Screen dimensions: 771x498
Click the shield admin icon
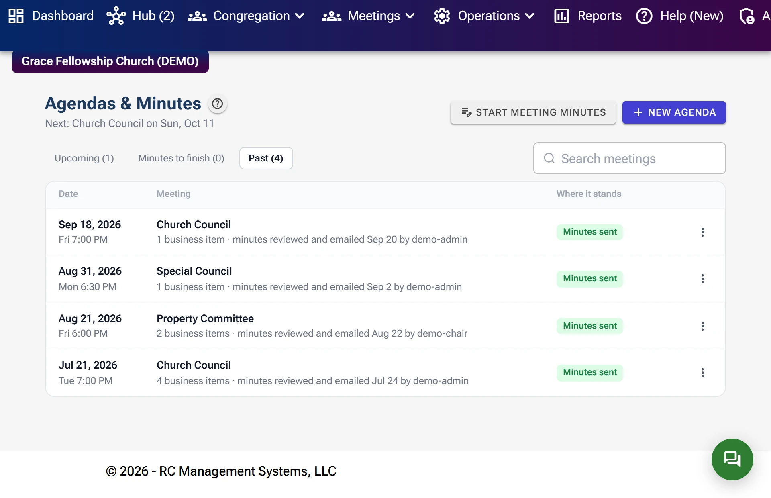click(747, 16)
